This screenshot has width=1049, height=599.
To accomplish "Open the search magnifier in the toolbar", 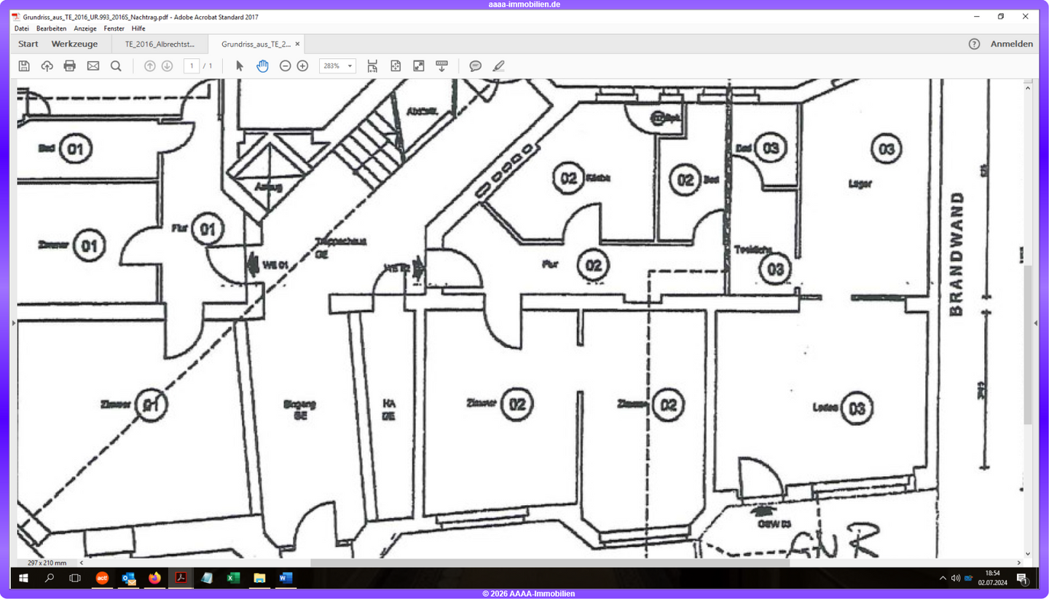I will (116, 66).
